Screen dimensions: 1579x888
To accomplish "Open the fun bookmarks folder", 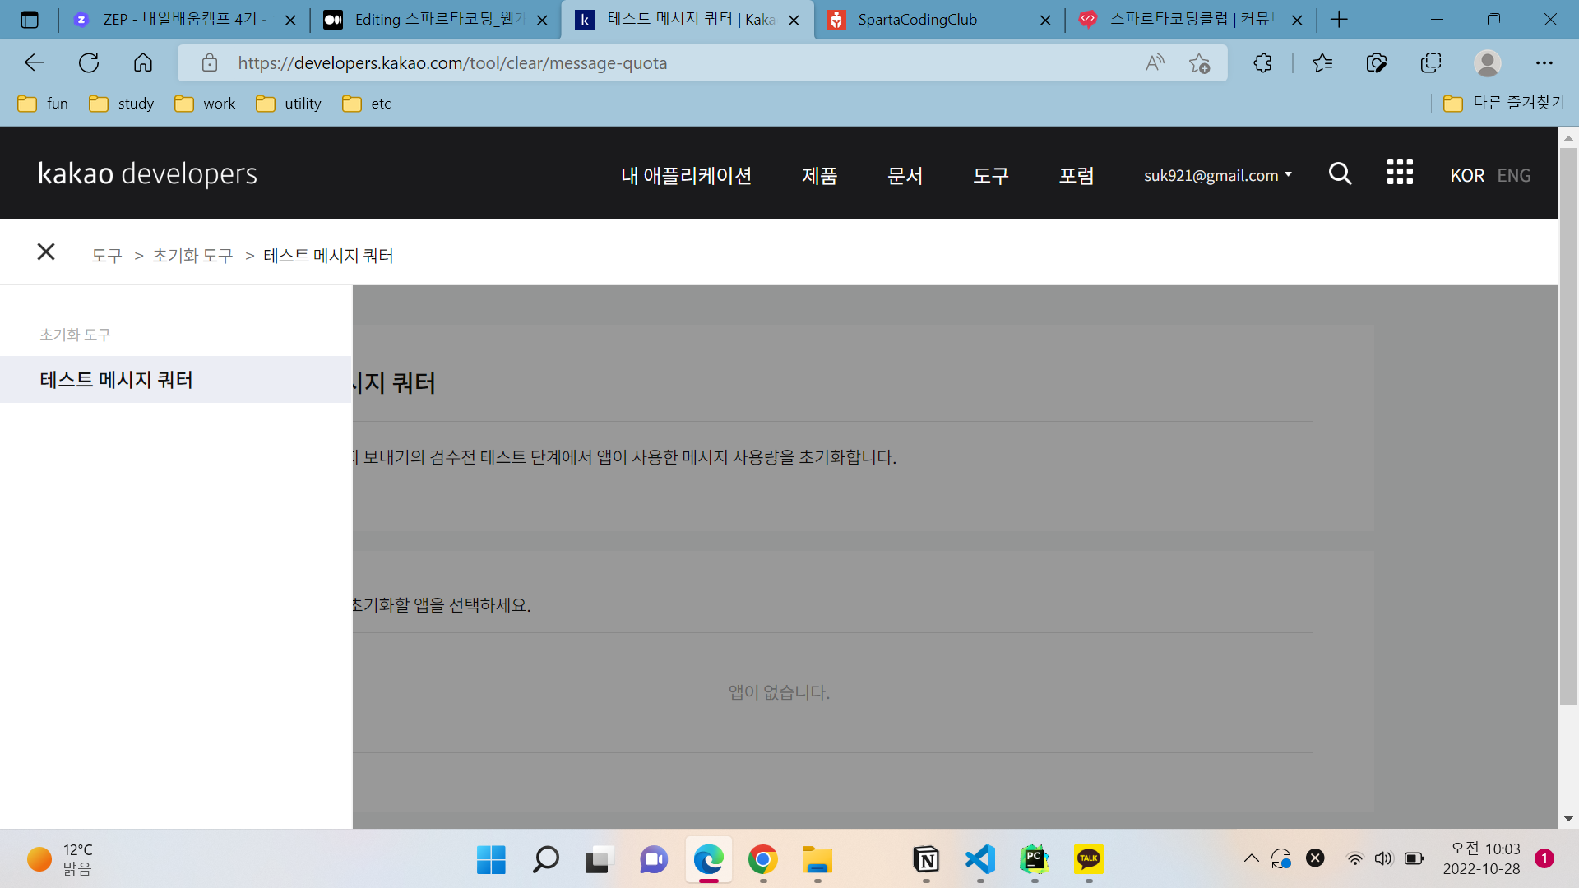I will click(43, 104).
